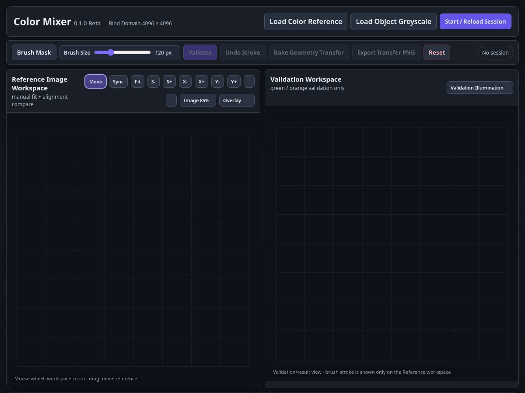This screenshot has width=525, height=393.
Task: Click the blank button beside Y+
Action: [249, 82]
